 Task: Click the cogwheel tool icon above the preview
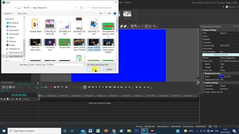[154, 26]
